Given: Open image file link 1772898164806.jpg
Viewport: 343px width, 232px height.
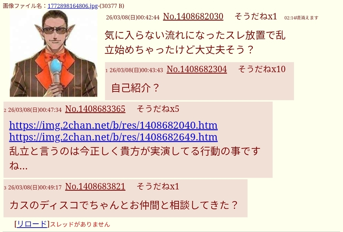Looking at the screenshot, I should (x=73, y=6).
